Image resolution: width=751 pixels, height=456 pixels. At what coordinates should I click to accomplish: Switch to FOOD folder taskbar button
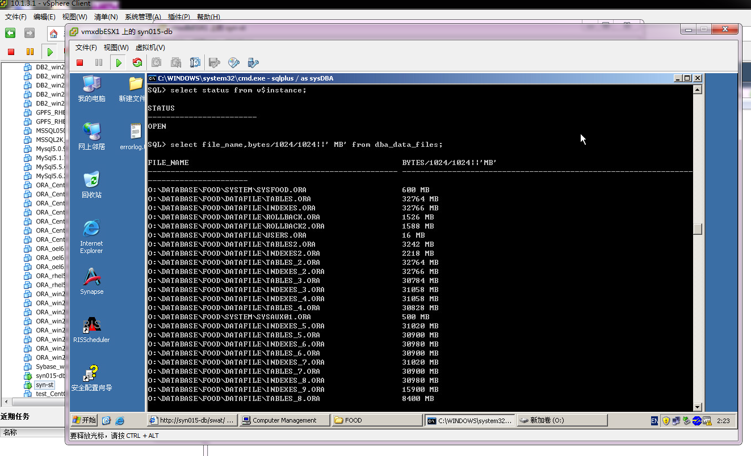coord(377,420)
